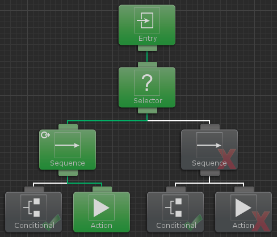Click abort-type icon on green Sequence node
Image resolution: width=277 pixels, height=237 pixels.
pos(45,135)
